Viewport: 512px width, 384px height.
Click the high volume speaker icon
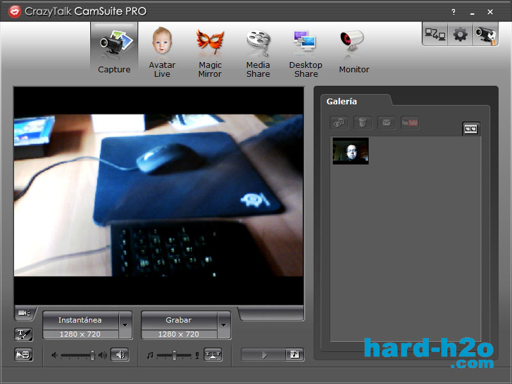(x=102, y=355)
